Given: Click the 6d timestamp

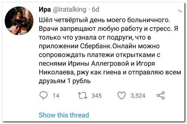Looking at the screenshot, I should tap(96, 9).
